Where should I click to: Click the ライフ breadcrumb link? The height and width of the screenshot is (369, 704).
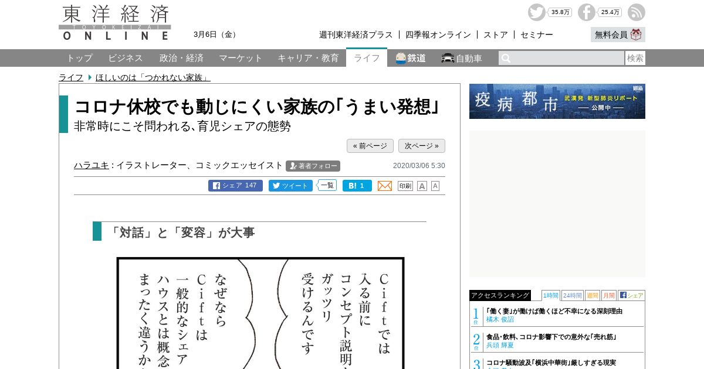tap(71, 77)
